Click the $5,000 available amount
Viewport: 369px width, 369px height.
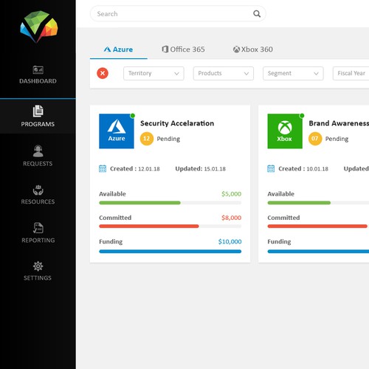(x=231, y=194)
